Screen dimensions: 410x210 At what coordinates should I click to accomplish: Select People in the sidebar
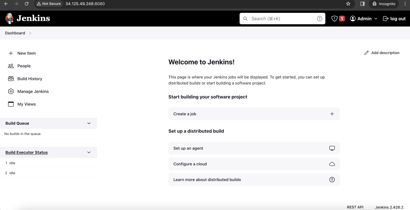(x=24, y=66)
